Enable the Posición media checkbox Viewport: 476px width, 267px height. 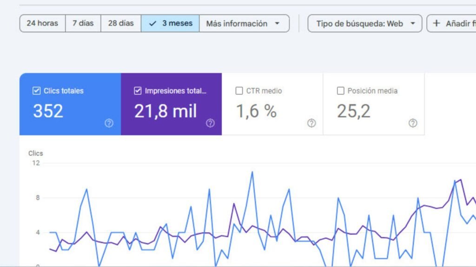click(340, 91)
